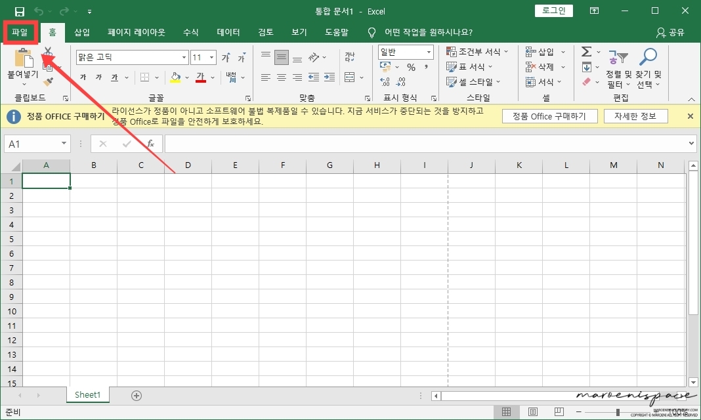Image resolution: width=701 pixels, height=420 pixels.
Task: Click the 로그인 button
Action: click(553, 10)
